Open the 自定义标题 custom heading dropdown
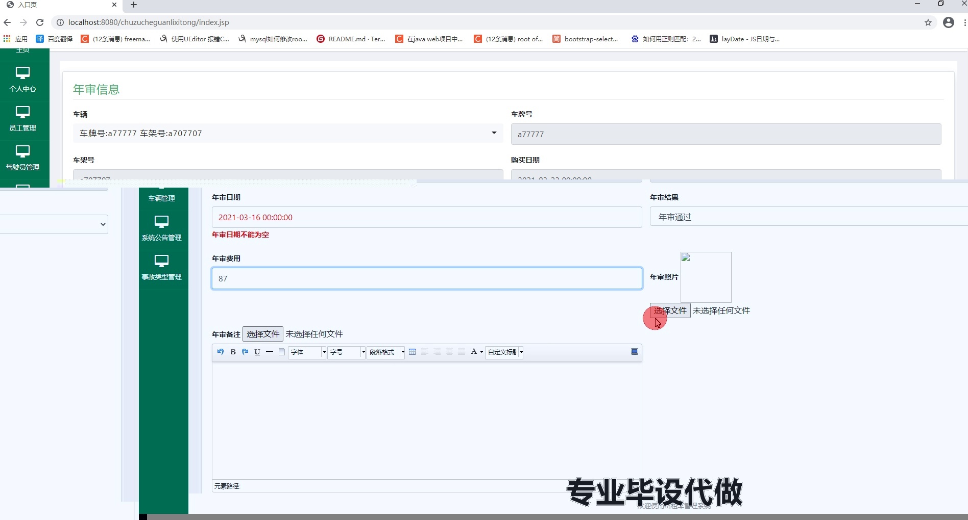The height and width of the screenshot is (520, 968). pyautogui.click(x=505, y=352)
